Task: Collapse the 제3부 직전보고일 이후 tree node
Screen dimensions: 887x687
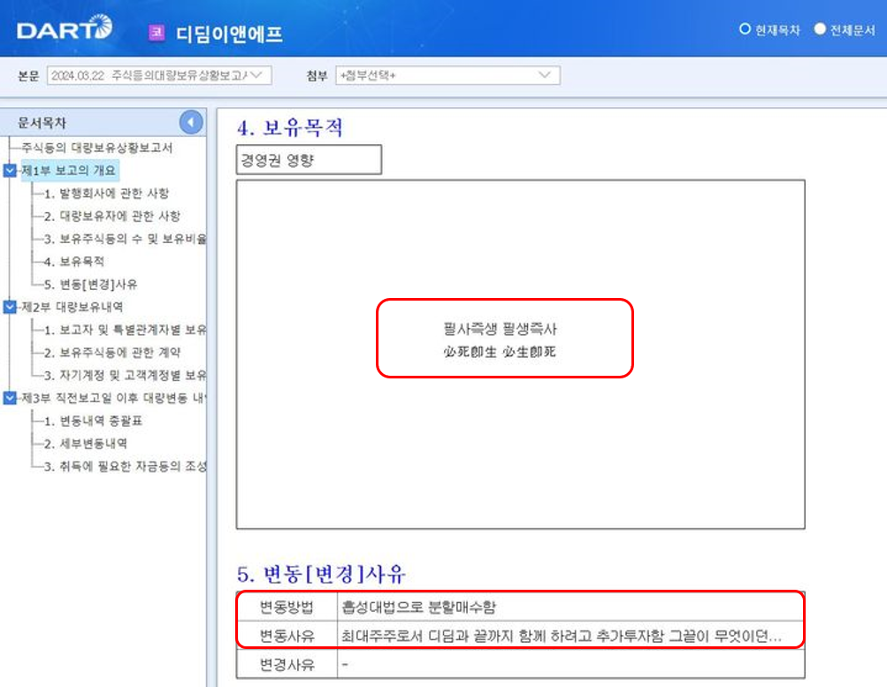Action: 10,398
